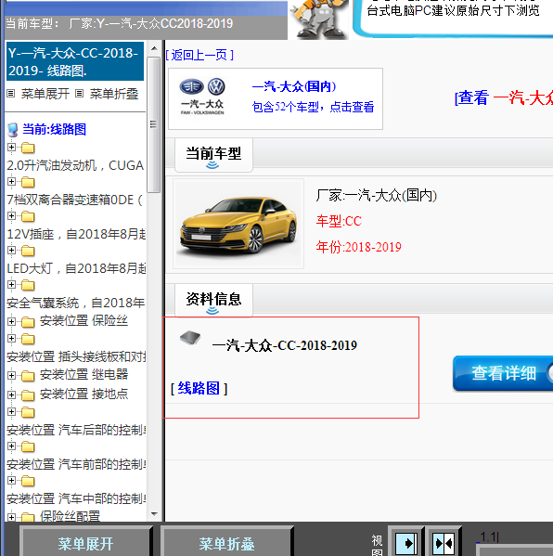
Task: Open the 一汽-大众(国内) brand link
Action: [294, 86]
